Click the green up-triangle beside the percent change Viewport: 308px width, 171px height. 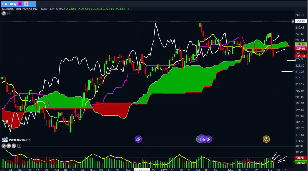[128, 9]
